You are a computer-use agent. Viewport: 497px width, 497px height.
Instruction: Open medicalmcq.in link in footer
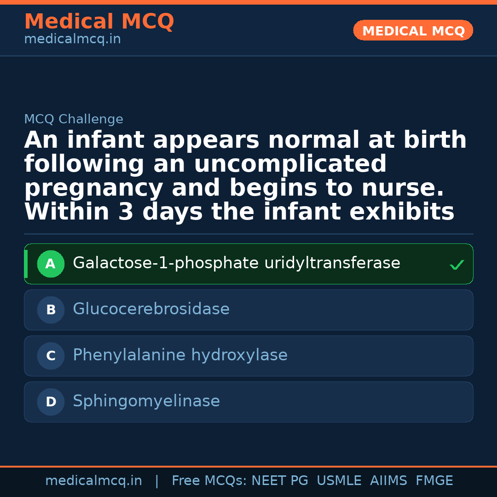tap(93, 481)
